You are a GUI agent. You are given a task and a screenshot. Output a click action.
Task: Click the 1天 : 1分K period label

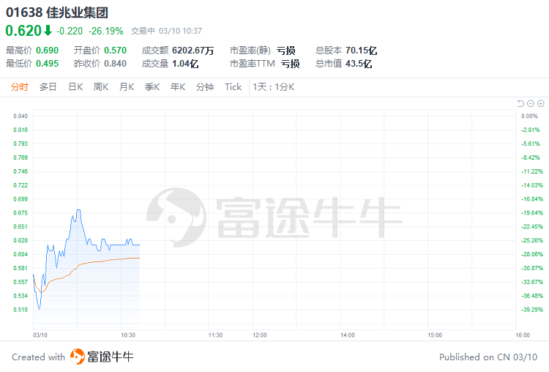click(274, 87)
